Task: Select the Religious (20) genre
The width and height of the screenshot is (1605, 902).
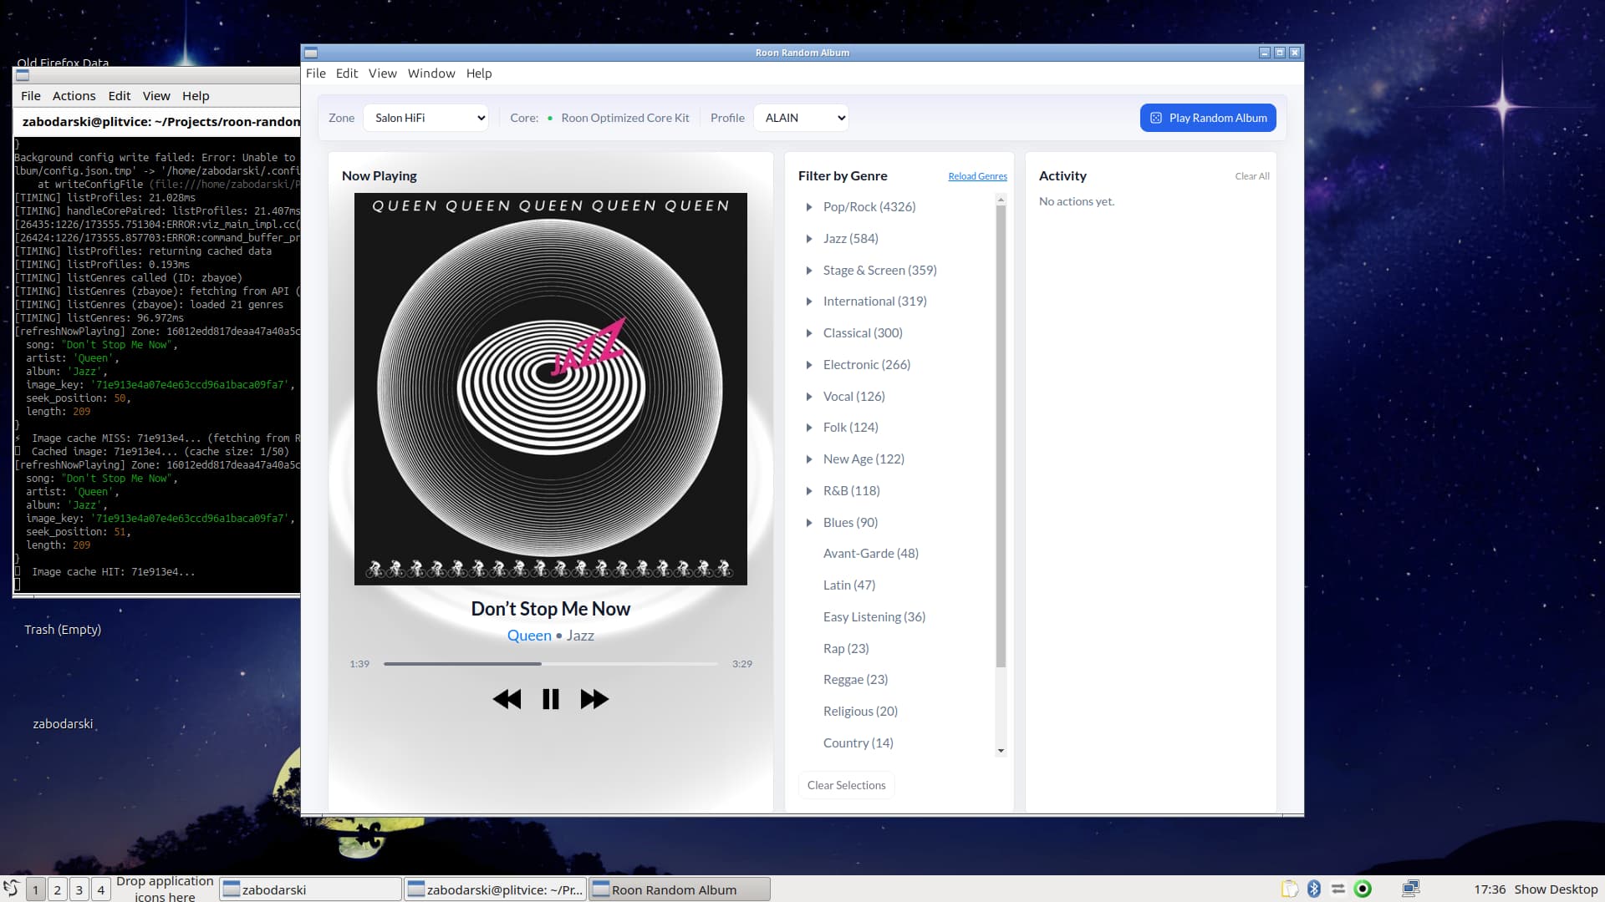Action: pos(860,712)
